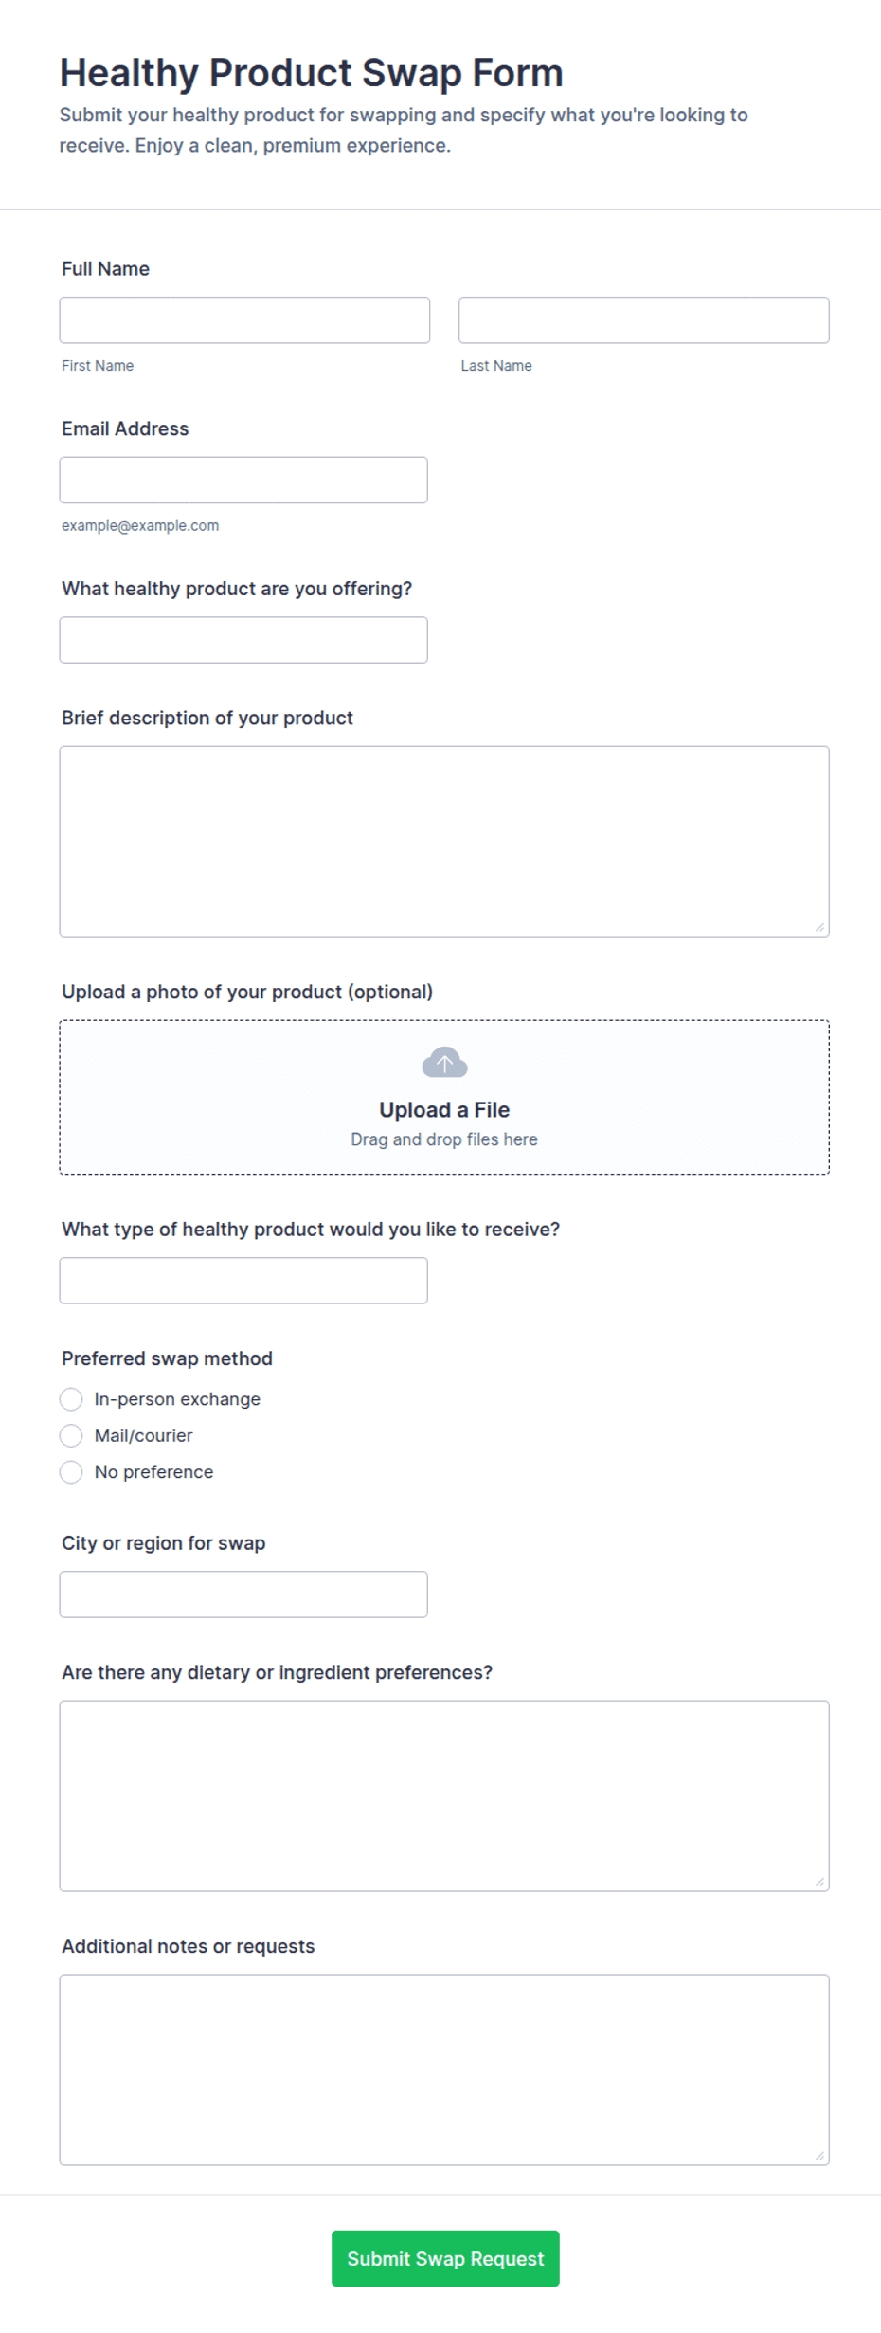Click the Brief description text area
The image size is (881, 2333).
(x=444, y=842)
